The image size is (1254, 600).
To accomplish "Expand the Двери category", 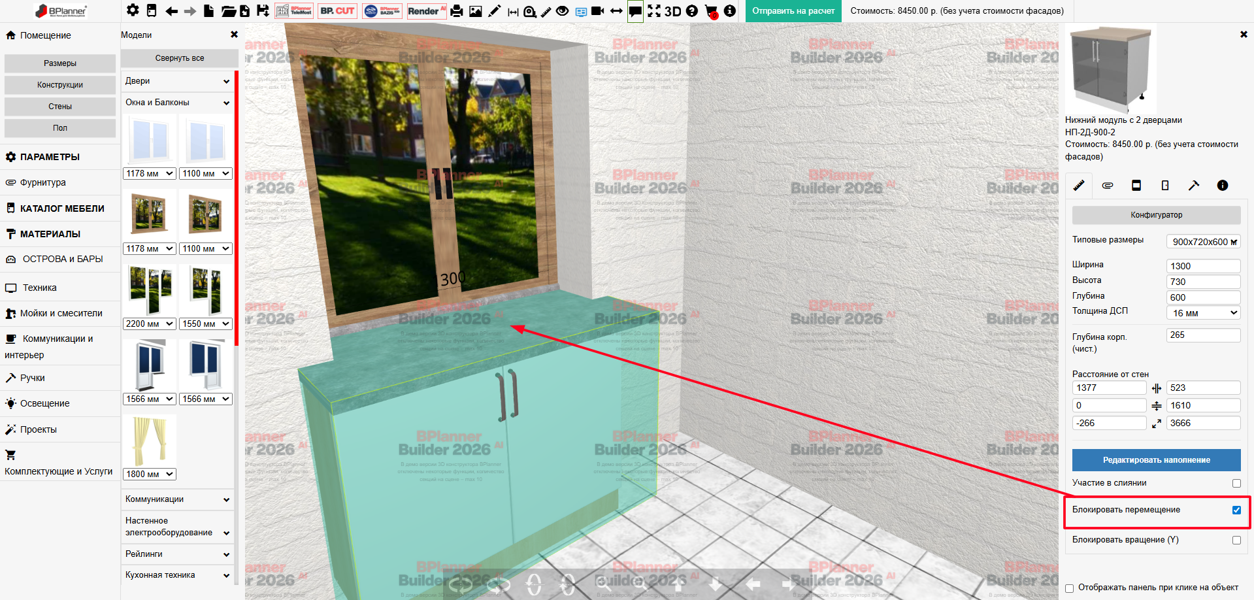I will point(177,81).
